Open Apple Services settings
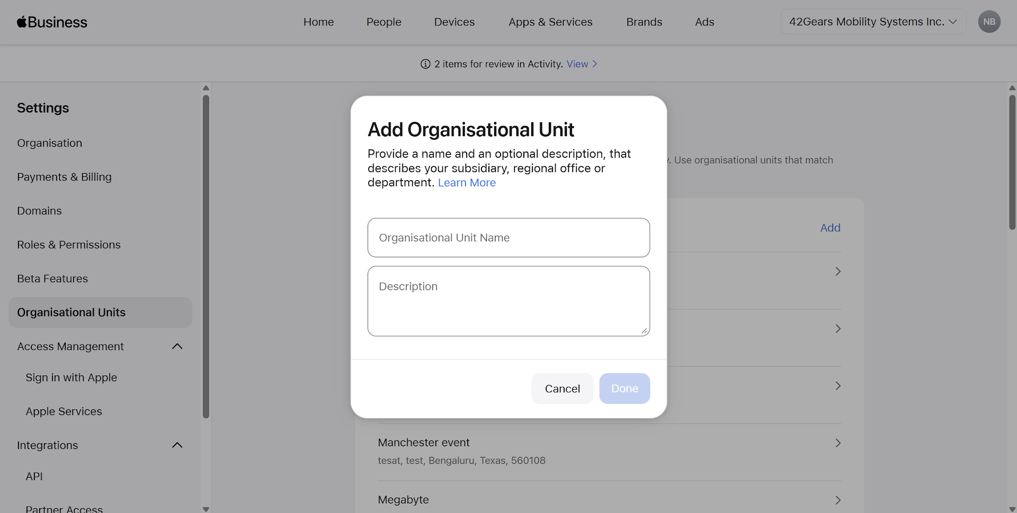Screen dimensions: 1017x513 [64, 411]
